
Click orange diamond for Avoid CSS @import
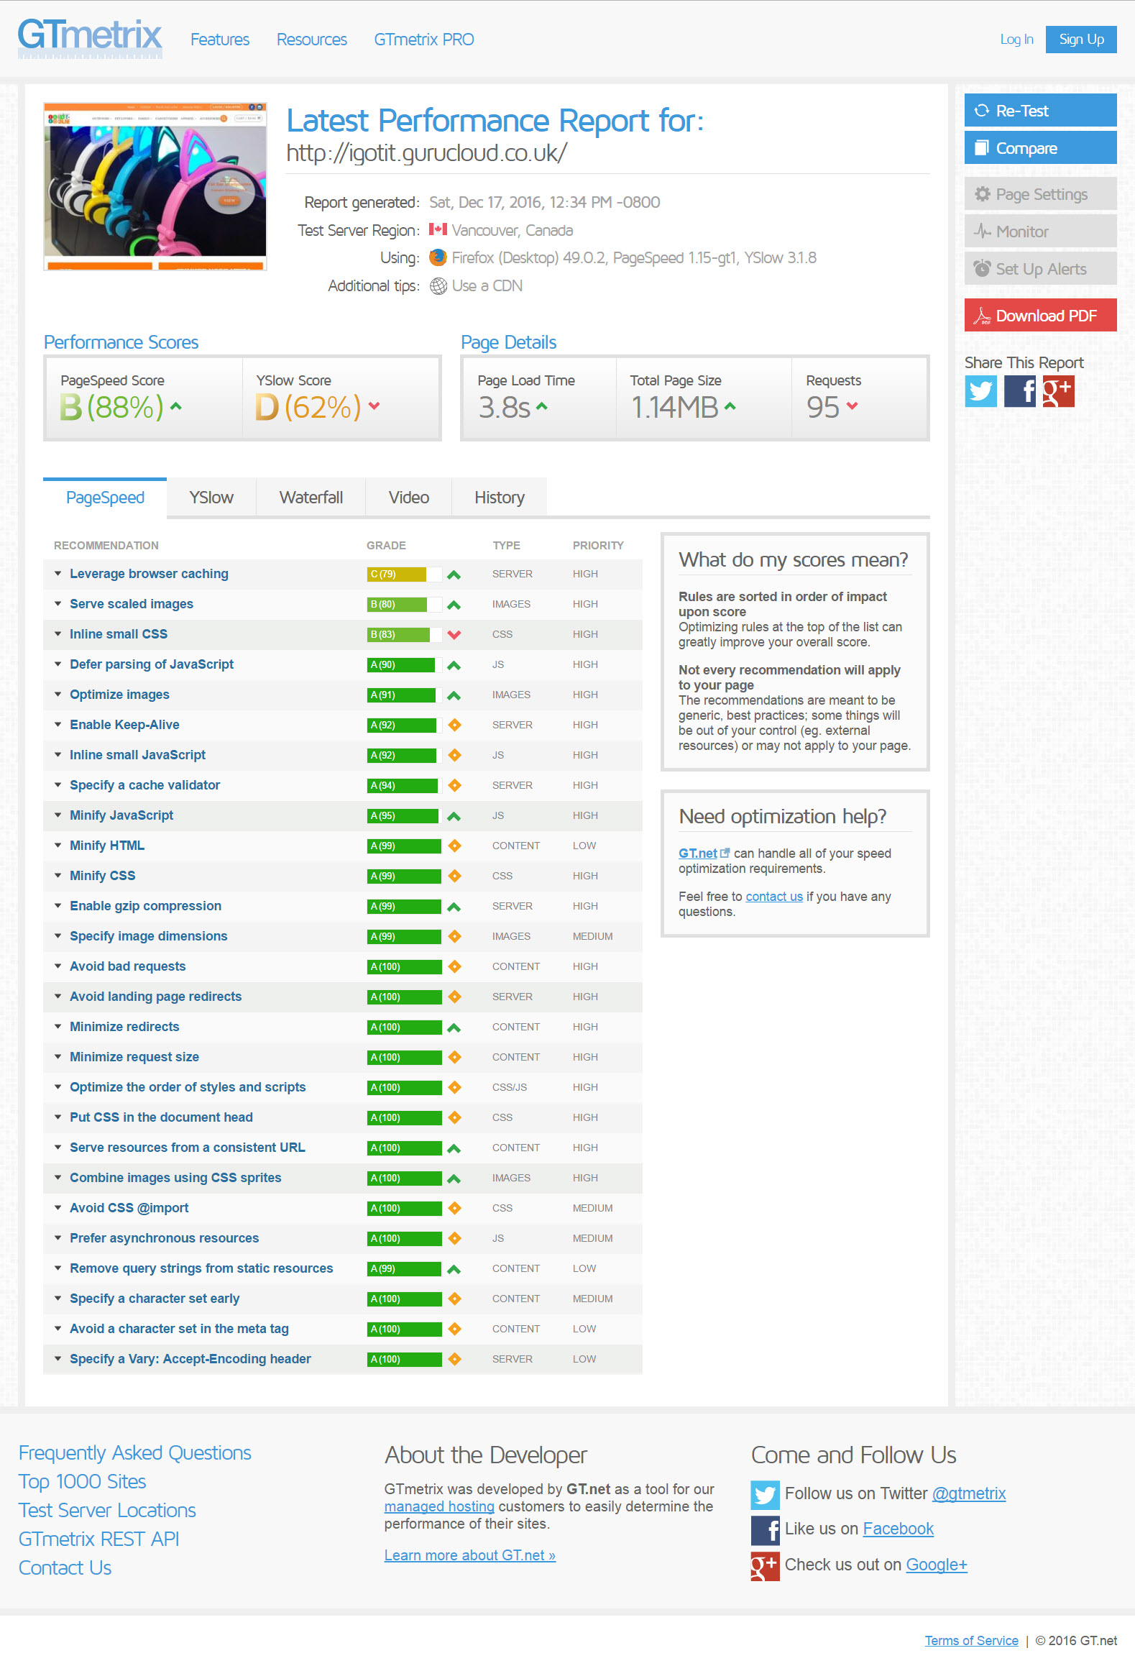pyautogui.click(x=454, y=1208)
